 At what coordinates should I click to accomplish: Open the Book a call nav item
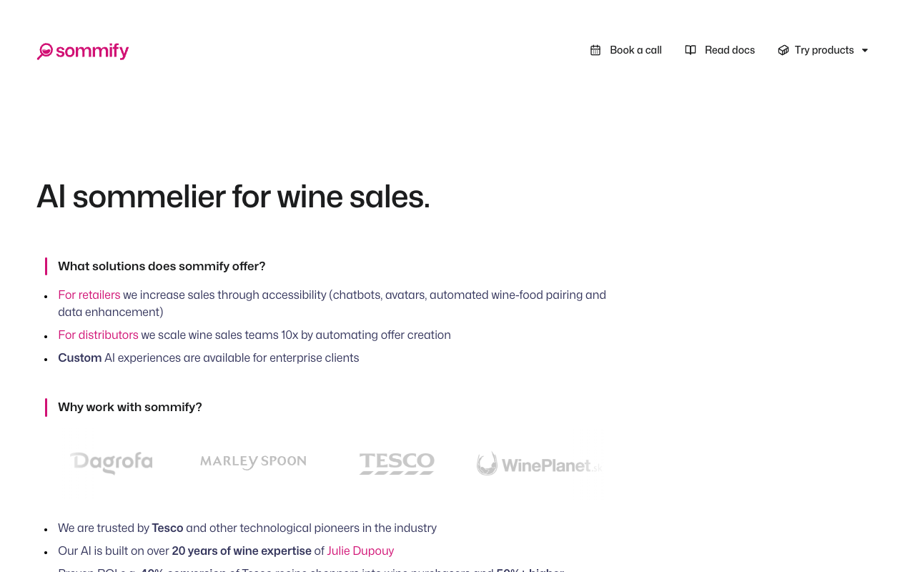click(626, 50)
